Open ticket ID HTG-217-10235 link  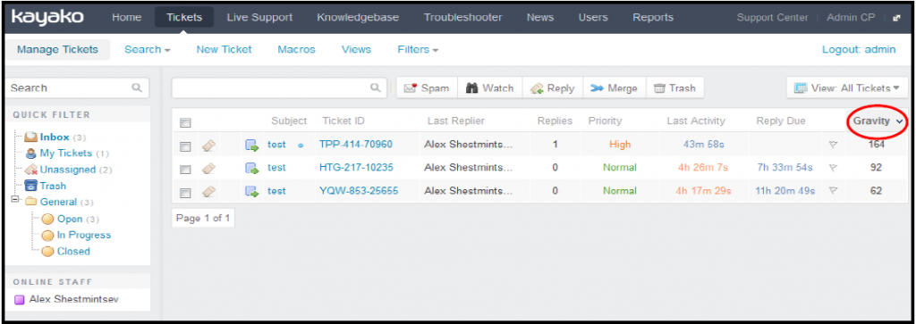(356, 168)
